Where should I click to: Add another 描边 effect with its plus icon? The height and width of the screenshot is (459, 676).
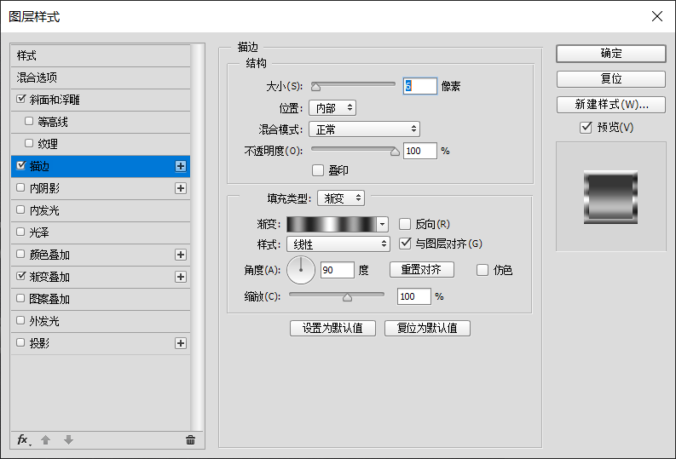(x=181, y=166)
